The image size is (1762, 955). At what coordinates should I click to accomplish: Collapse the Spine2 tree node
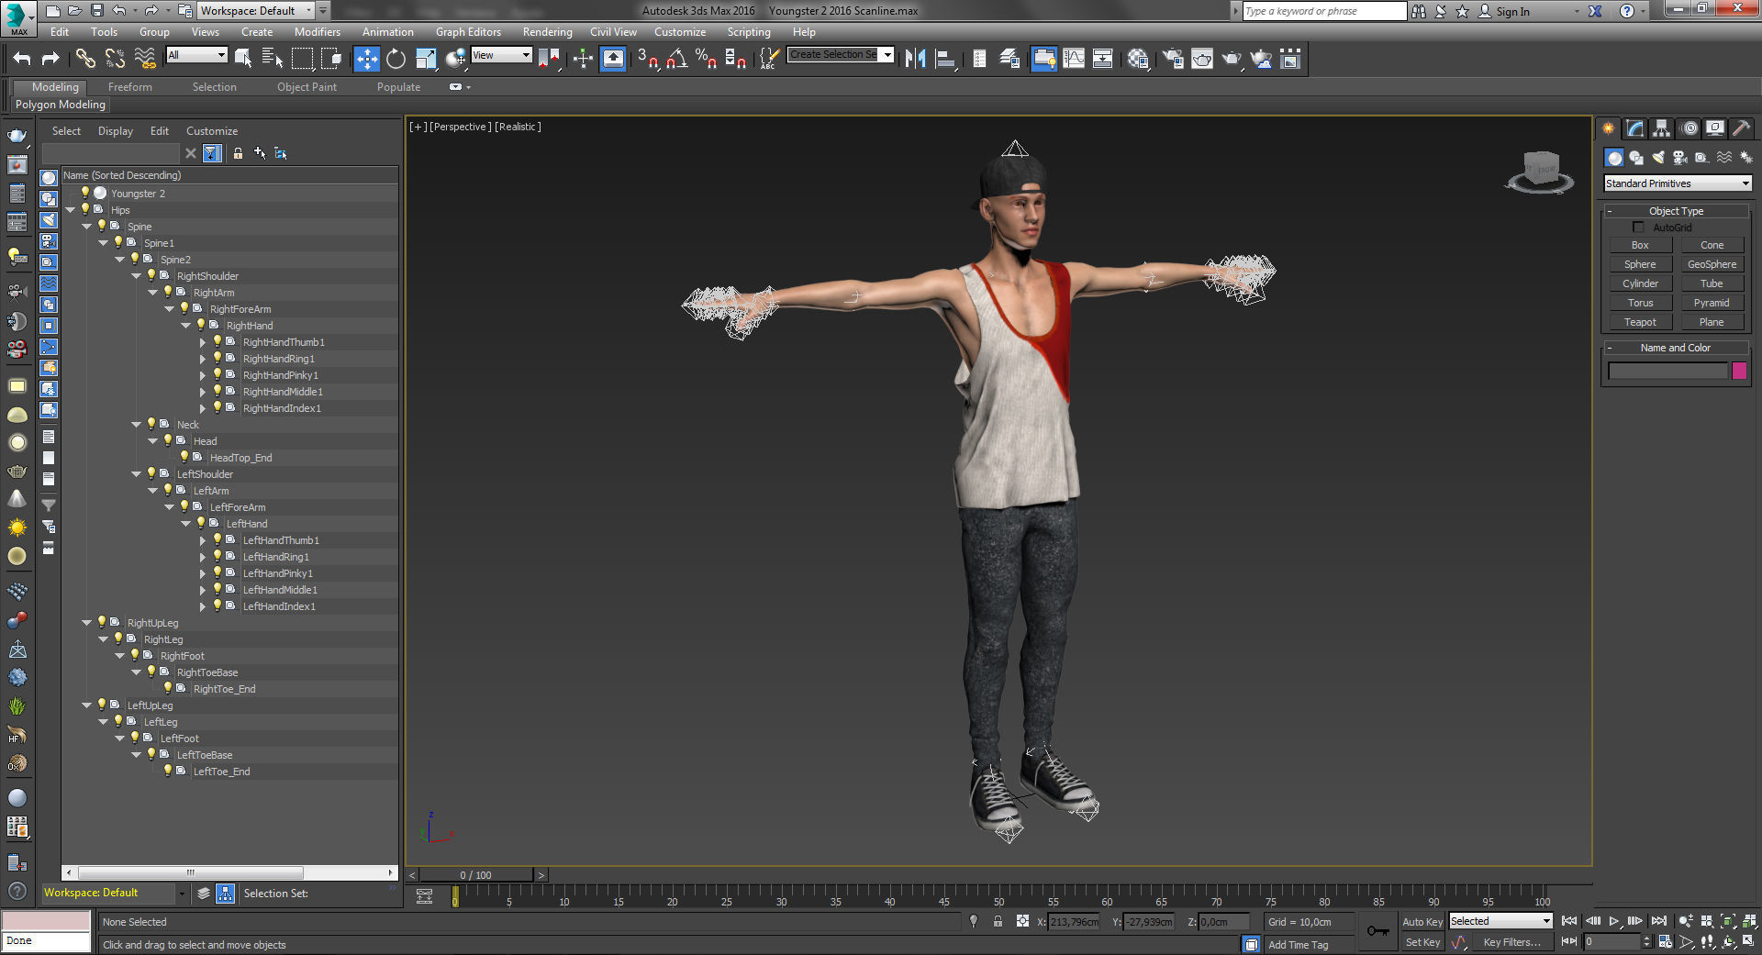click(x=119, y=260)
